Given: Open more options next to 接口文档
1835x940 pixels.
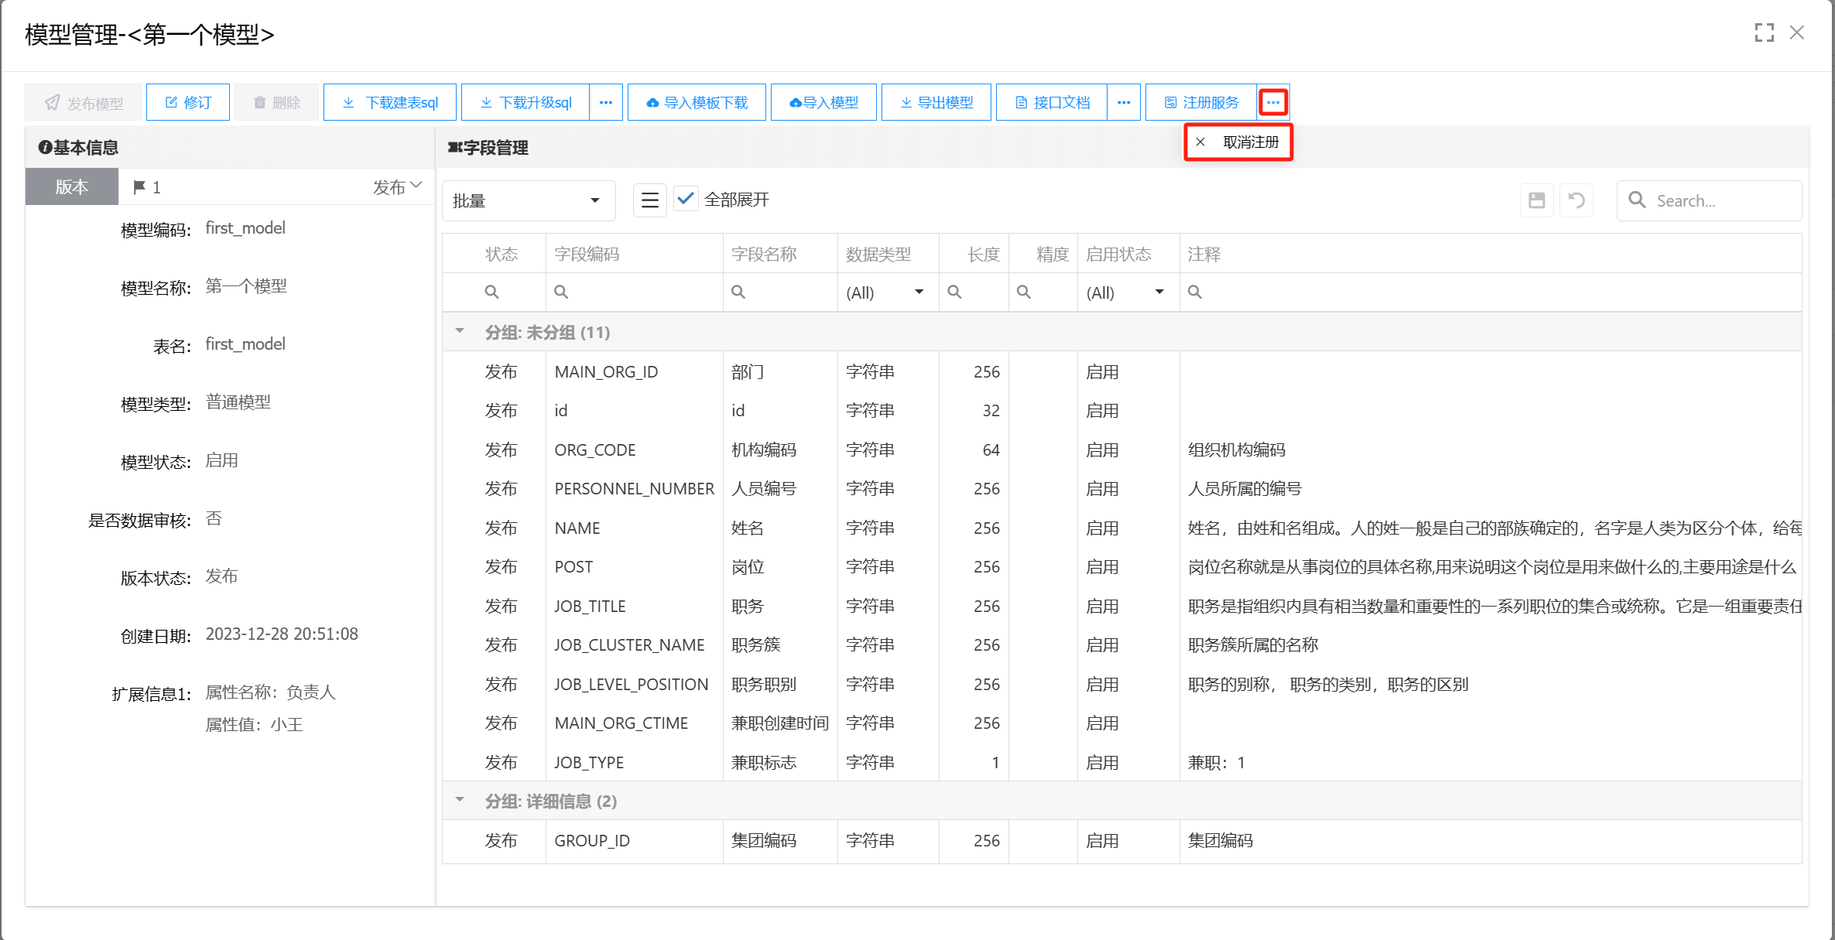Looking at the screenshot, I should (1124, 103).
